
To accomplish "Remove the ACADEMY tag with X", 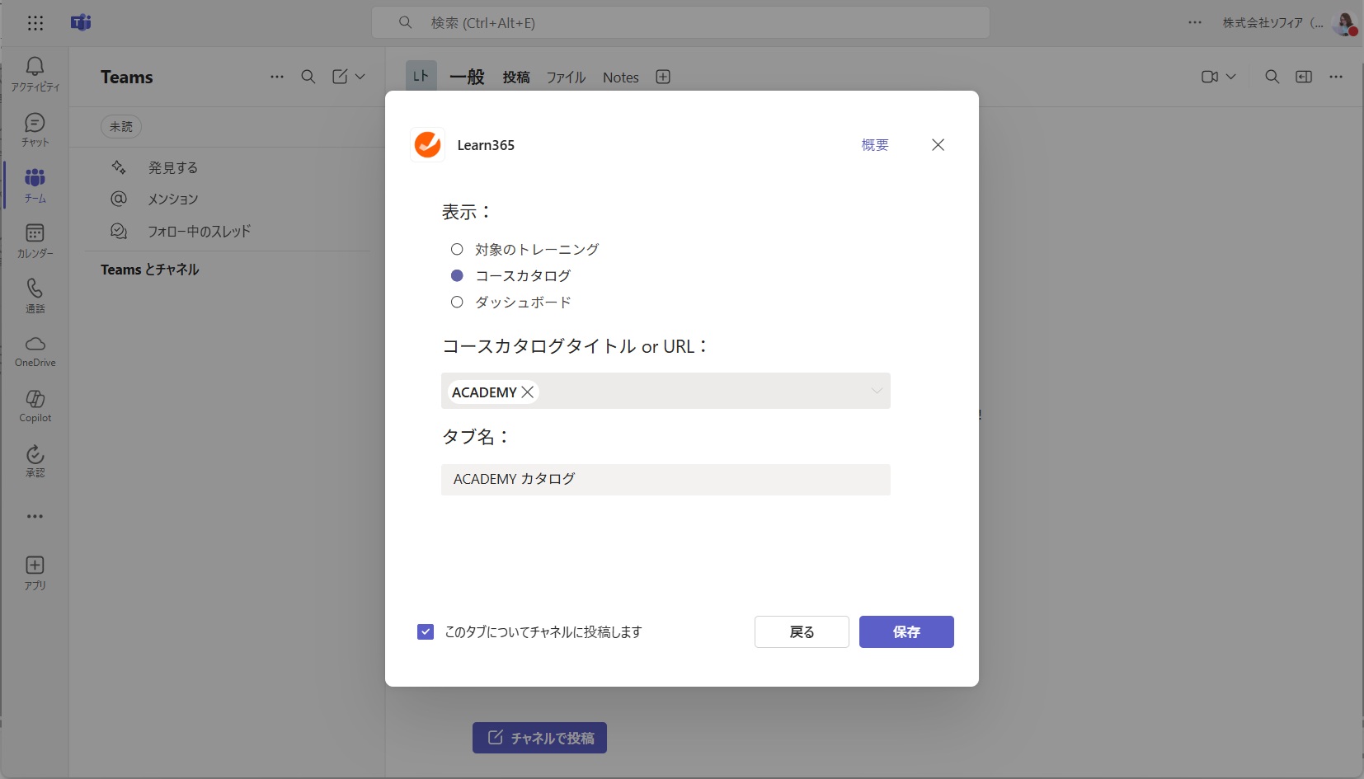I will (528, 392).
